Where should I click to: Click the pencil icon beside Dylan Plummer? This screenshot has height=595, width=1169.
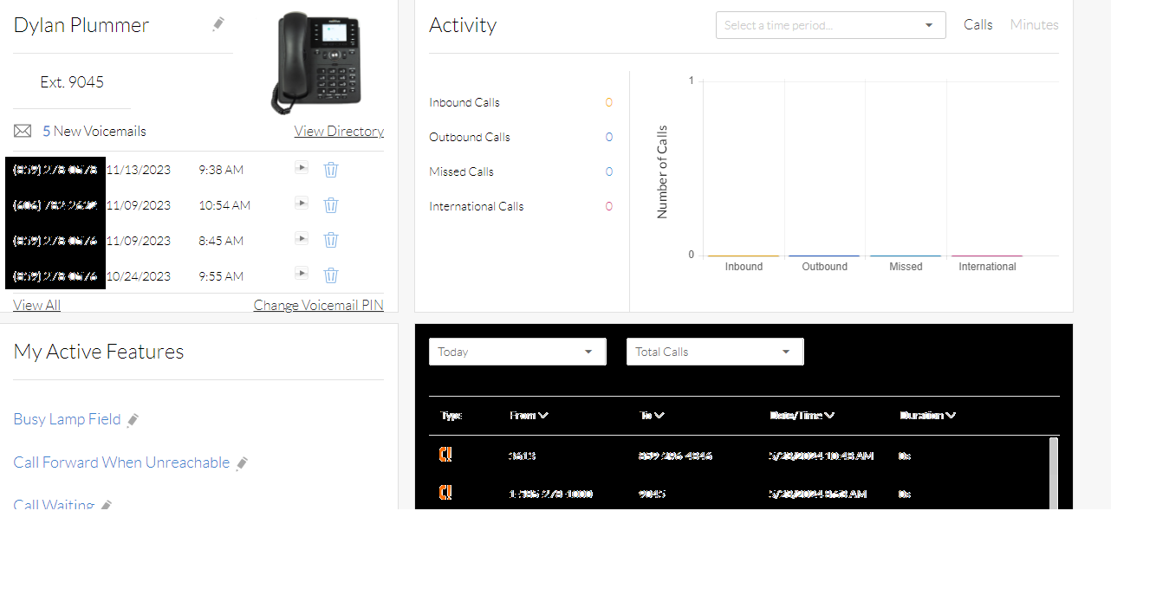218,24
